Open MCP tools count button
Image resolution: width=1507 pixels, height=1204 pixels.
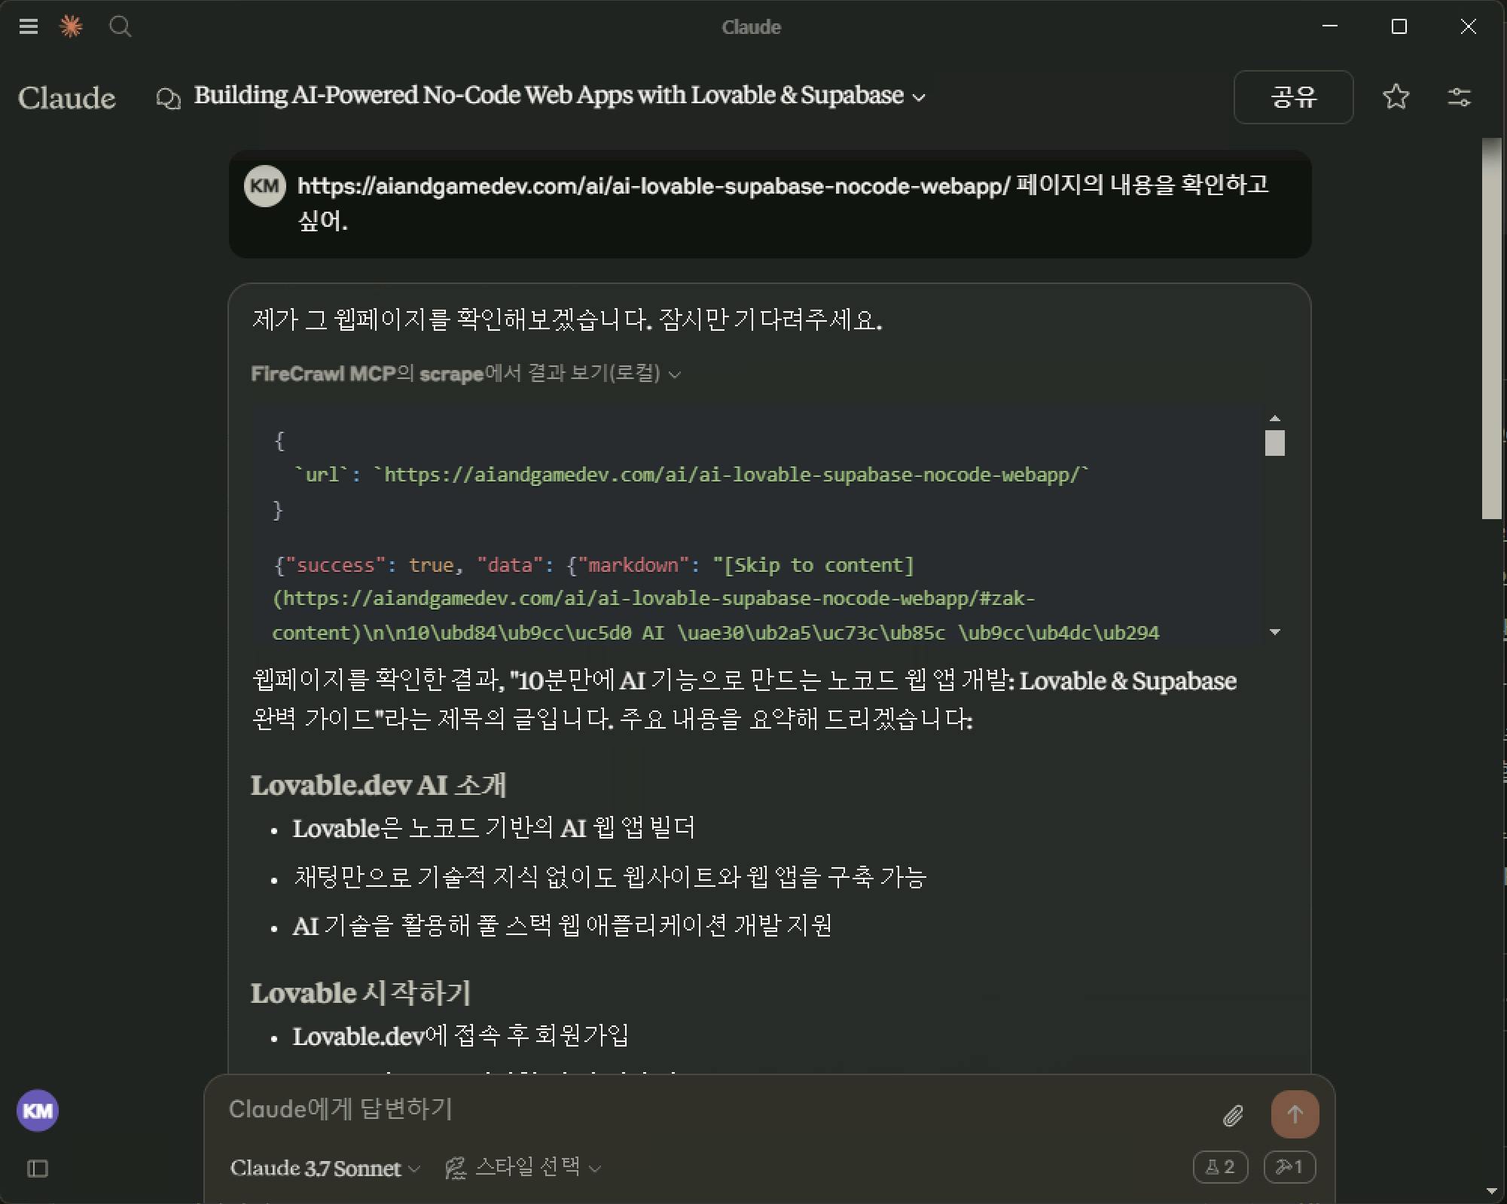pyautogui.click(x=1289, y=1167)
